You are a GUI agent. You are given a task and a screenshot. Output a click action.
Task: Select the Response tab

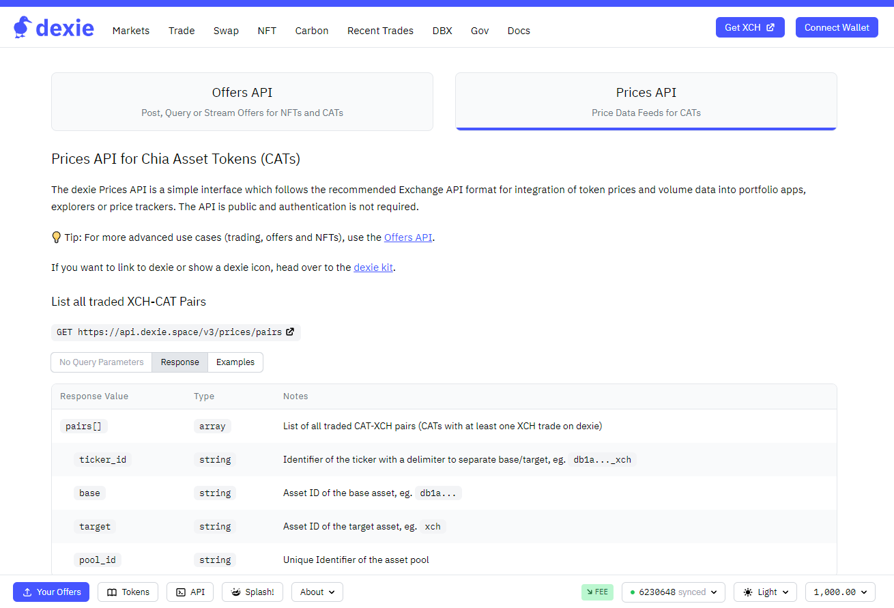click(x=180, y=362)
